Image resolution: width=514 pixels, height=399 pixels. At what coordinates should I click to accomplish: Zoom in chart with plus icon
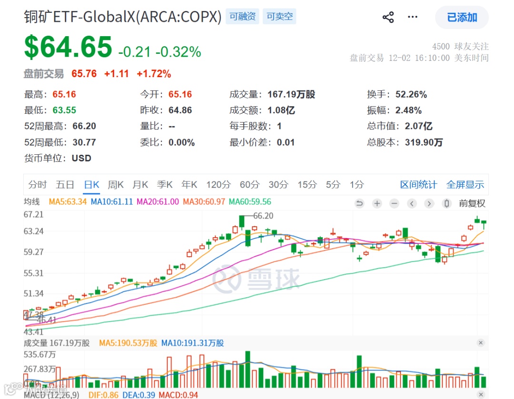[377, 204]
